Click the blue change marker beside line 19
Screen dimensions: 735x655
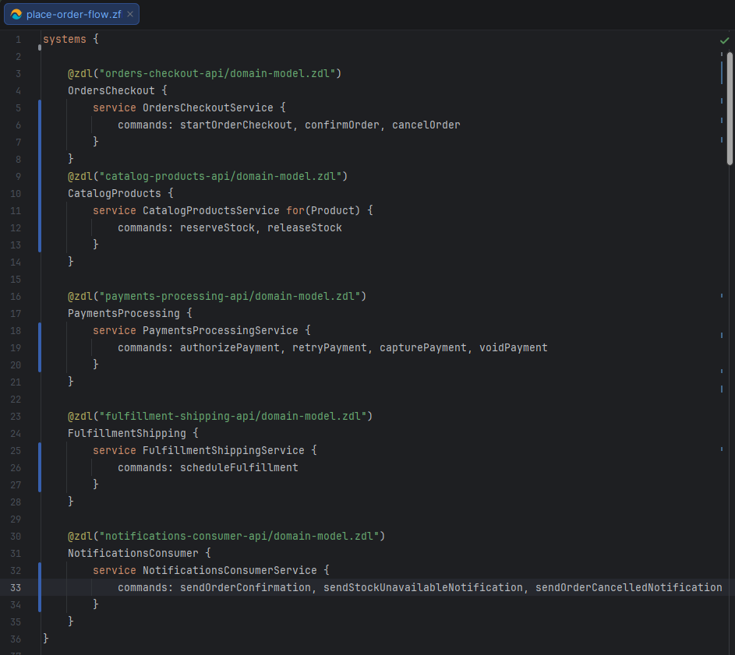40,348
